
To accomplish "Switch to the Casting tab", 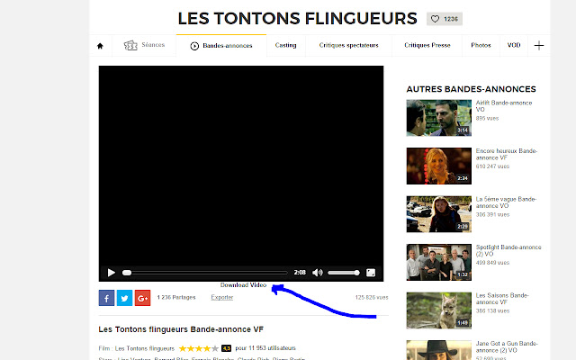I will coord(285,45).
